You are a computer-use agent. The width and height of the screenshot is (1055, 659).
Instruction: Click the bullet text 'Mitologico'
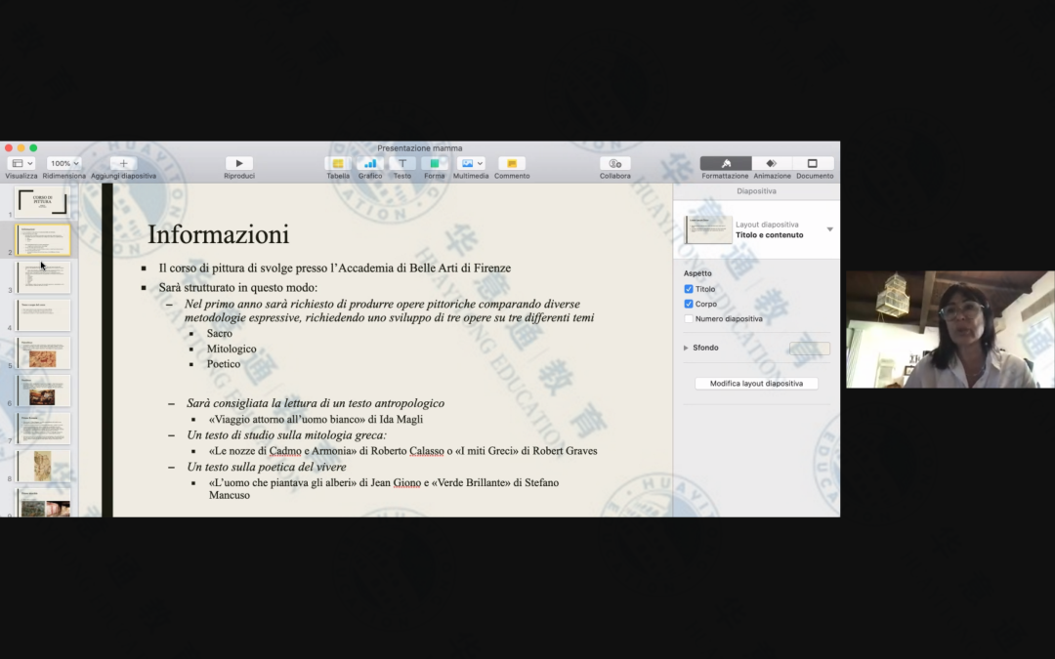232,349
